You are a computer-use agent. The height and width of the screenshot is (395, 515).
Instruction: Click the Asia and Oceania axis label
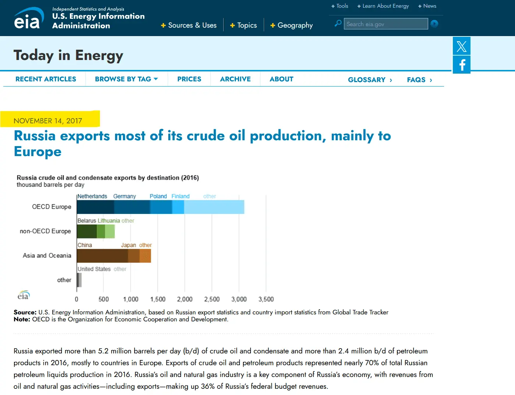tap(47, 255)
